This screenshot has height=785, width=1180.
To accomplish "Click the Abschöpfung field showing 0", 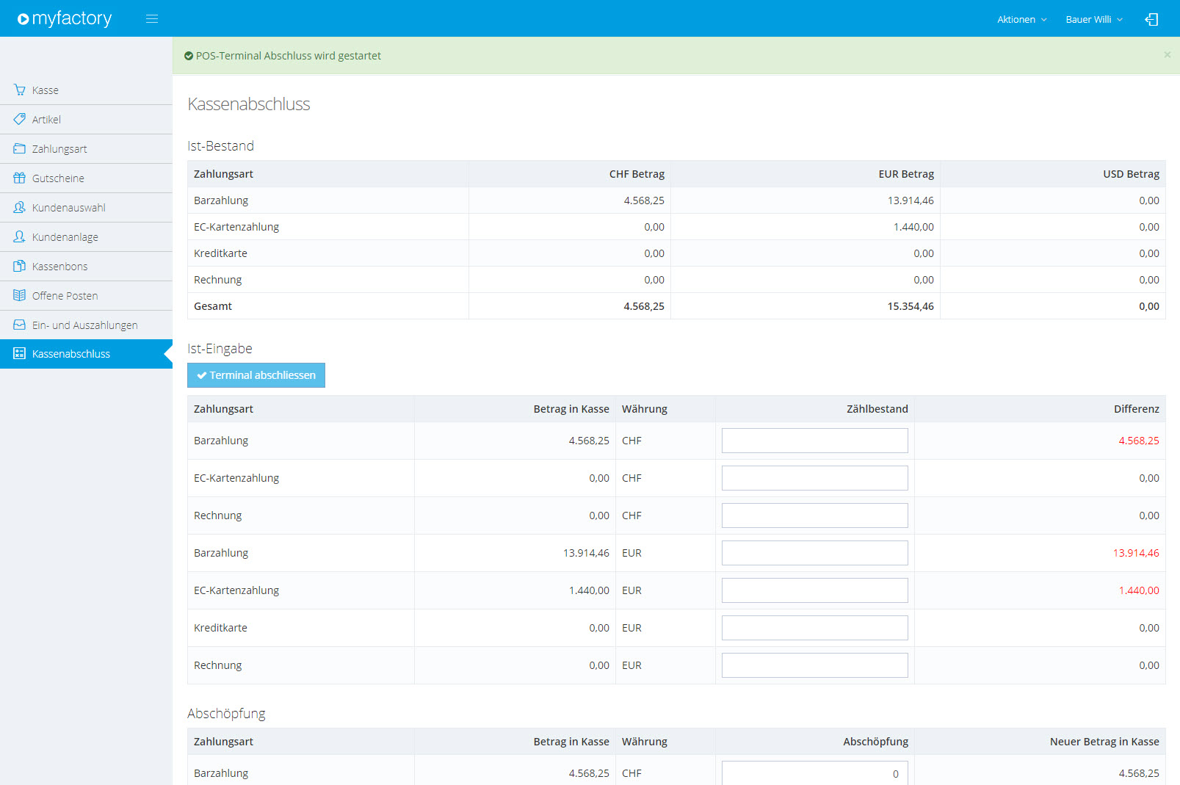I will (x=814, y=773).
